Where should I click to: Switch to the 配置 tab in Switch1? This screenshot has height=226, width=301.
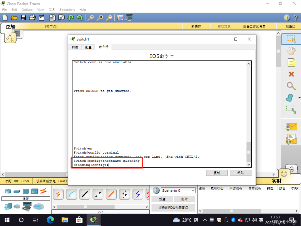tap(88, 47)
